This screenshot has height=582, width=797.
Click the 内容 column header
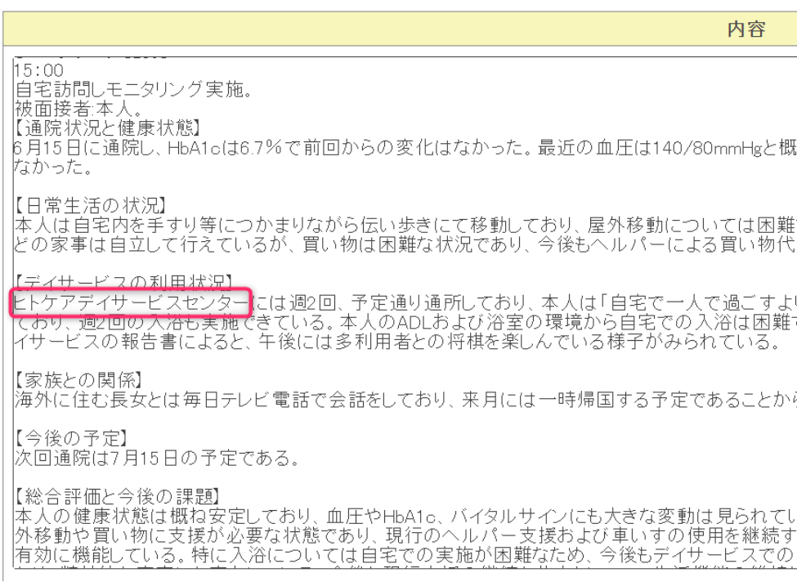pos(746,30)
